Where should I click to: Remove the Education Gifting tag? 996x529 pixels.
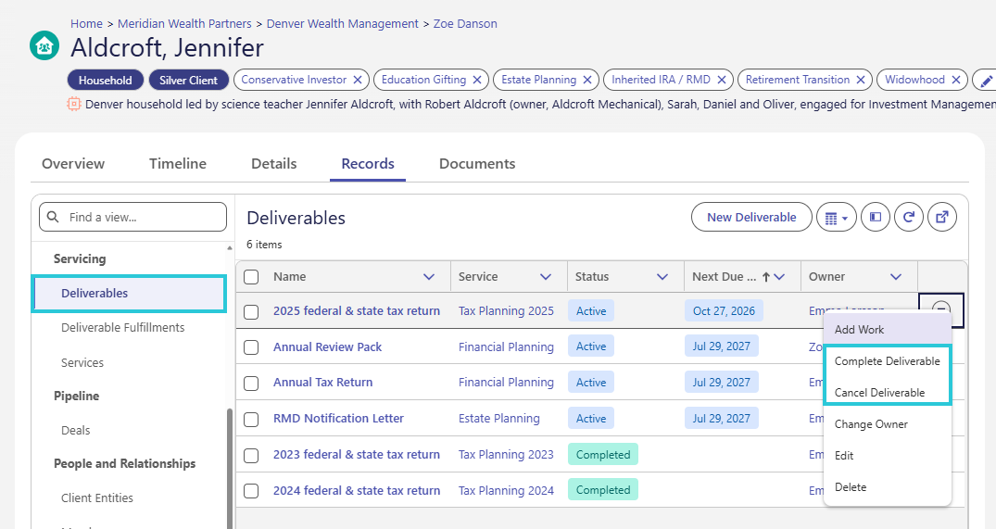(x=477, y=80)
